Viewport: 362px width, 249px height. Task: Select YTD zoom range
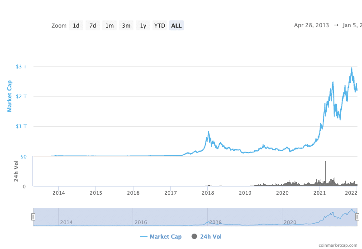[160, 26]
